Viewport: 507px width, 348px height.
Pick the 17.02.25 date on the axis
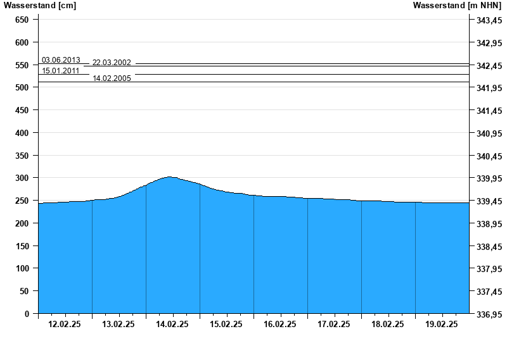pyautogui.click(x=334, y=324)
